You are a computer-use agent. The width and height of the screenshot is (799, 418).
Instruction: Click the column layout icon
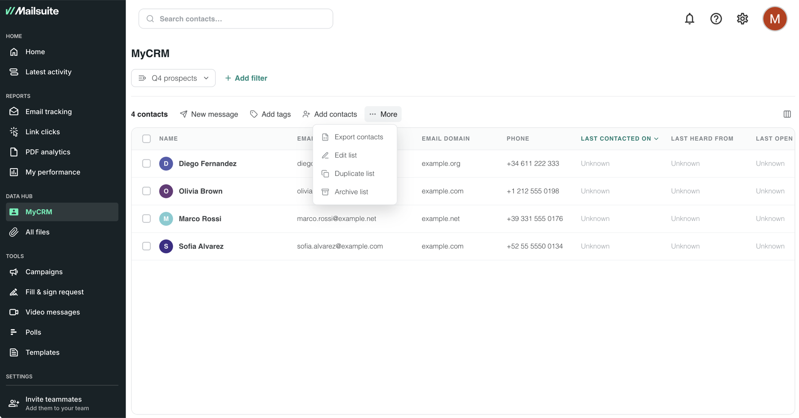point(787,114)
